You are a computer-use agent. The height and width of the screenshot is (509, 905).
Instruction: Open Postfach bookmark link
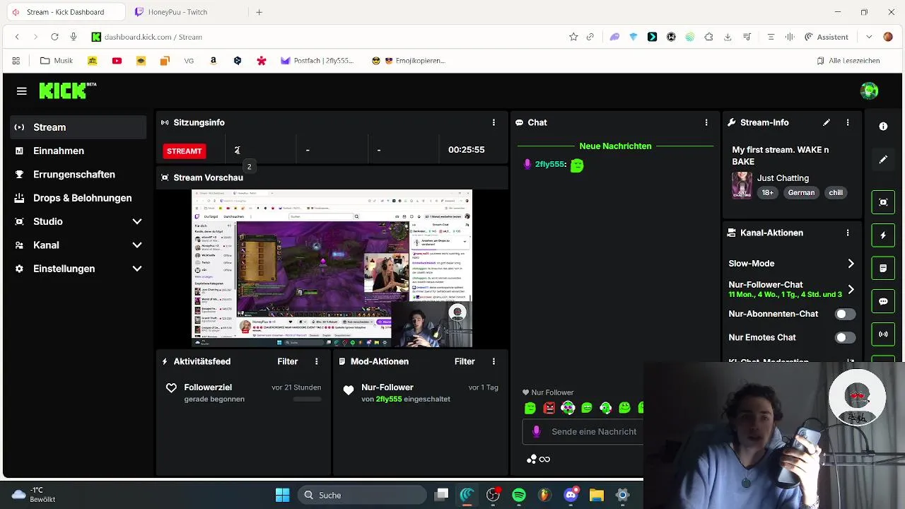pyautogui.click(x=317, y=61)
